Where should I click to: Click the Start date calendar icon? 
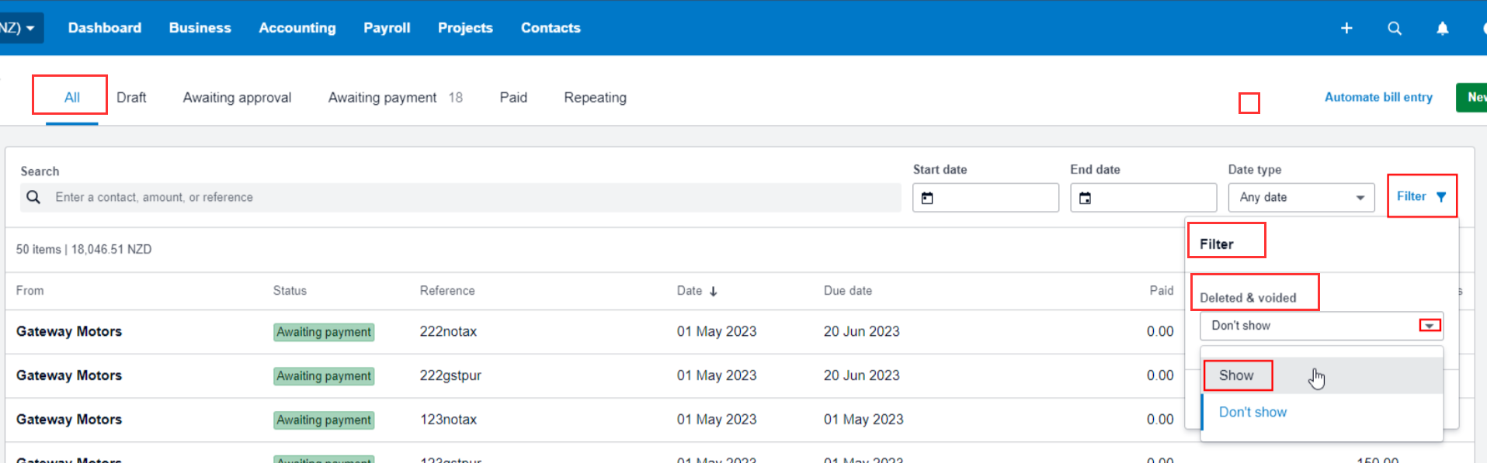coord(927,198)
